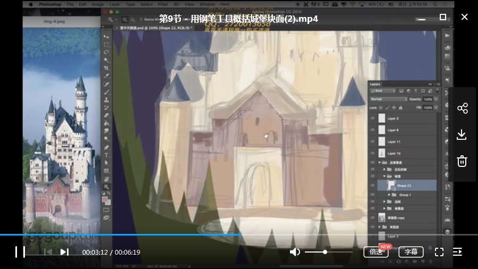Skip to the next video
This screenshot has height=269, width=478.
click(64, 252)
